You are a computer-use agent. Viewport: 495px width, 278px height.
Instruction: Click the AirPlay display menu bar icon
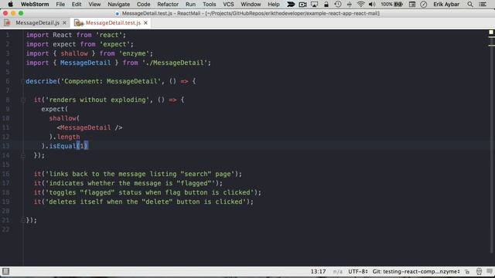coord(315,5)
